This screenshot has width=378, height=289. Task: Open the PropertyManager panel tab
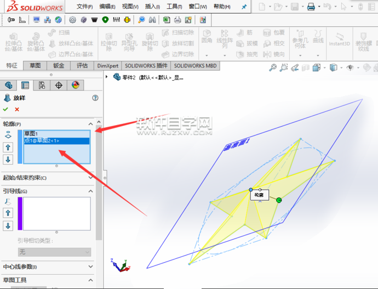click(25, 85)
